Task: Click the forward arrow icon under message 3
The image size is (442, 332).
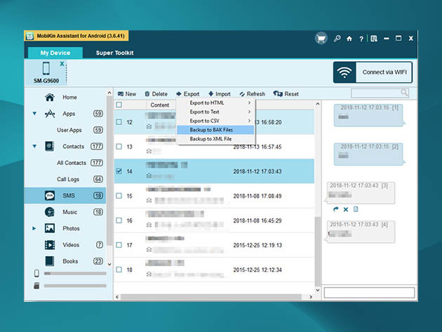Action: [335, 209]
